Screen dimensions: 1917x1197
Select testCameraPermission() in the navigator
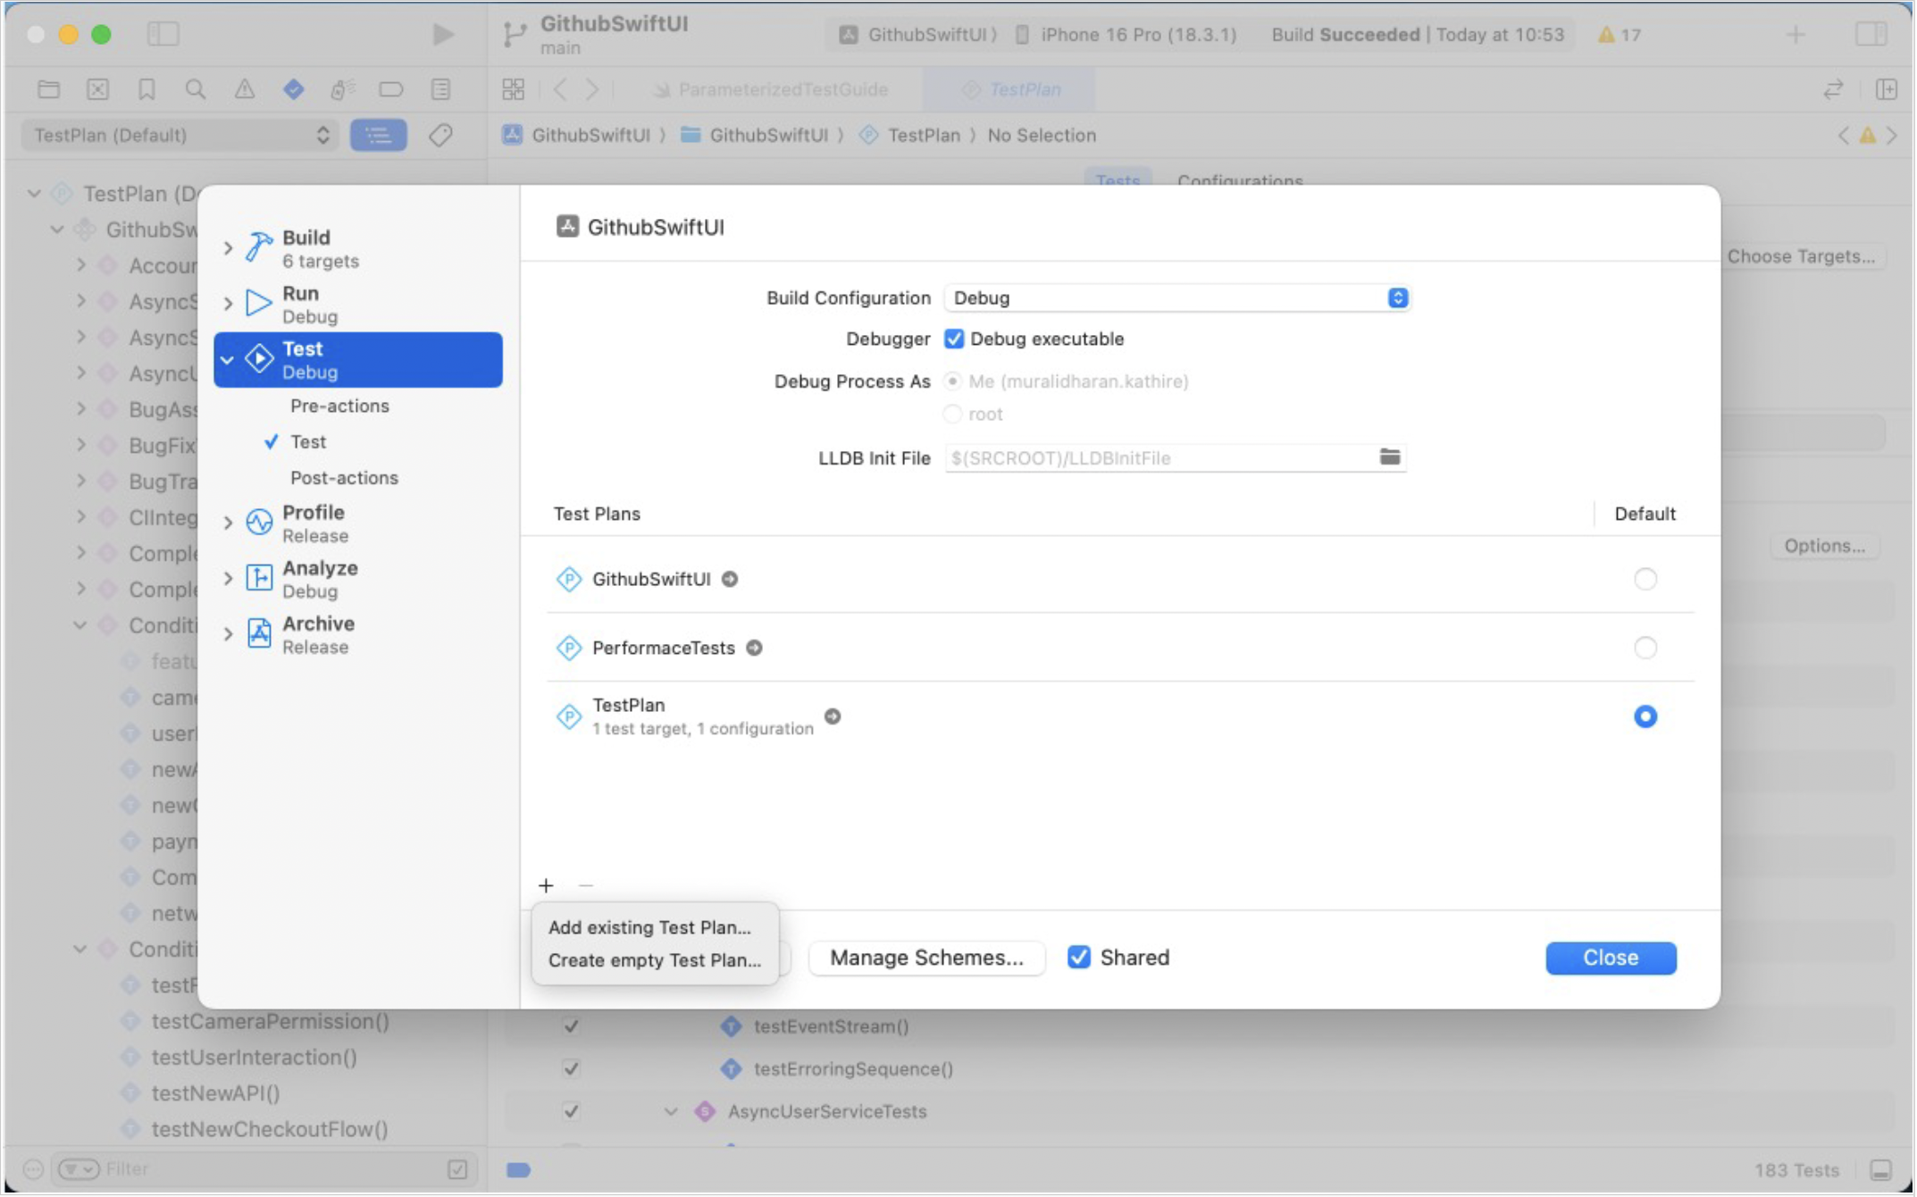[271, 1022]
